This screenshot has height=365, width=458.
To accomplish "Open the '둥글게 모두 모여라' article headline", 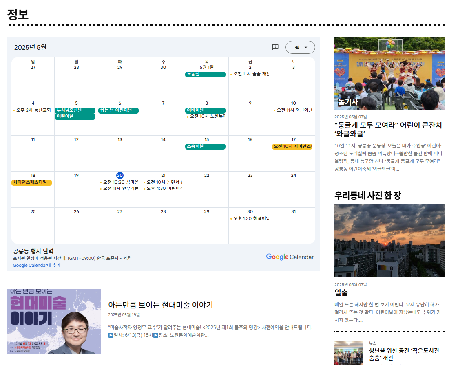I will coord(388,129).
